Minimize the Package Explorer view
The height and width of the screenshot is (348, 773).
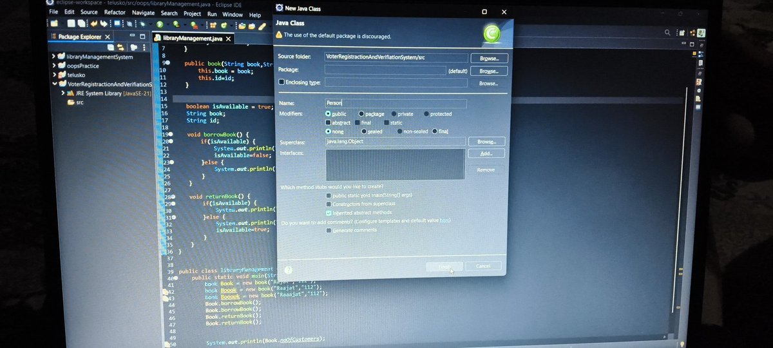pyautogui.click(x=132, y=35)
